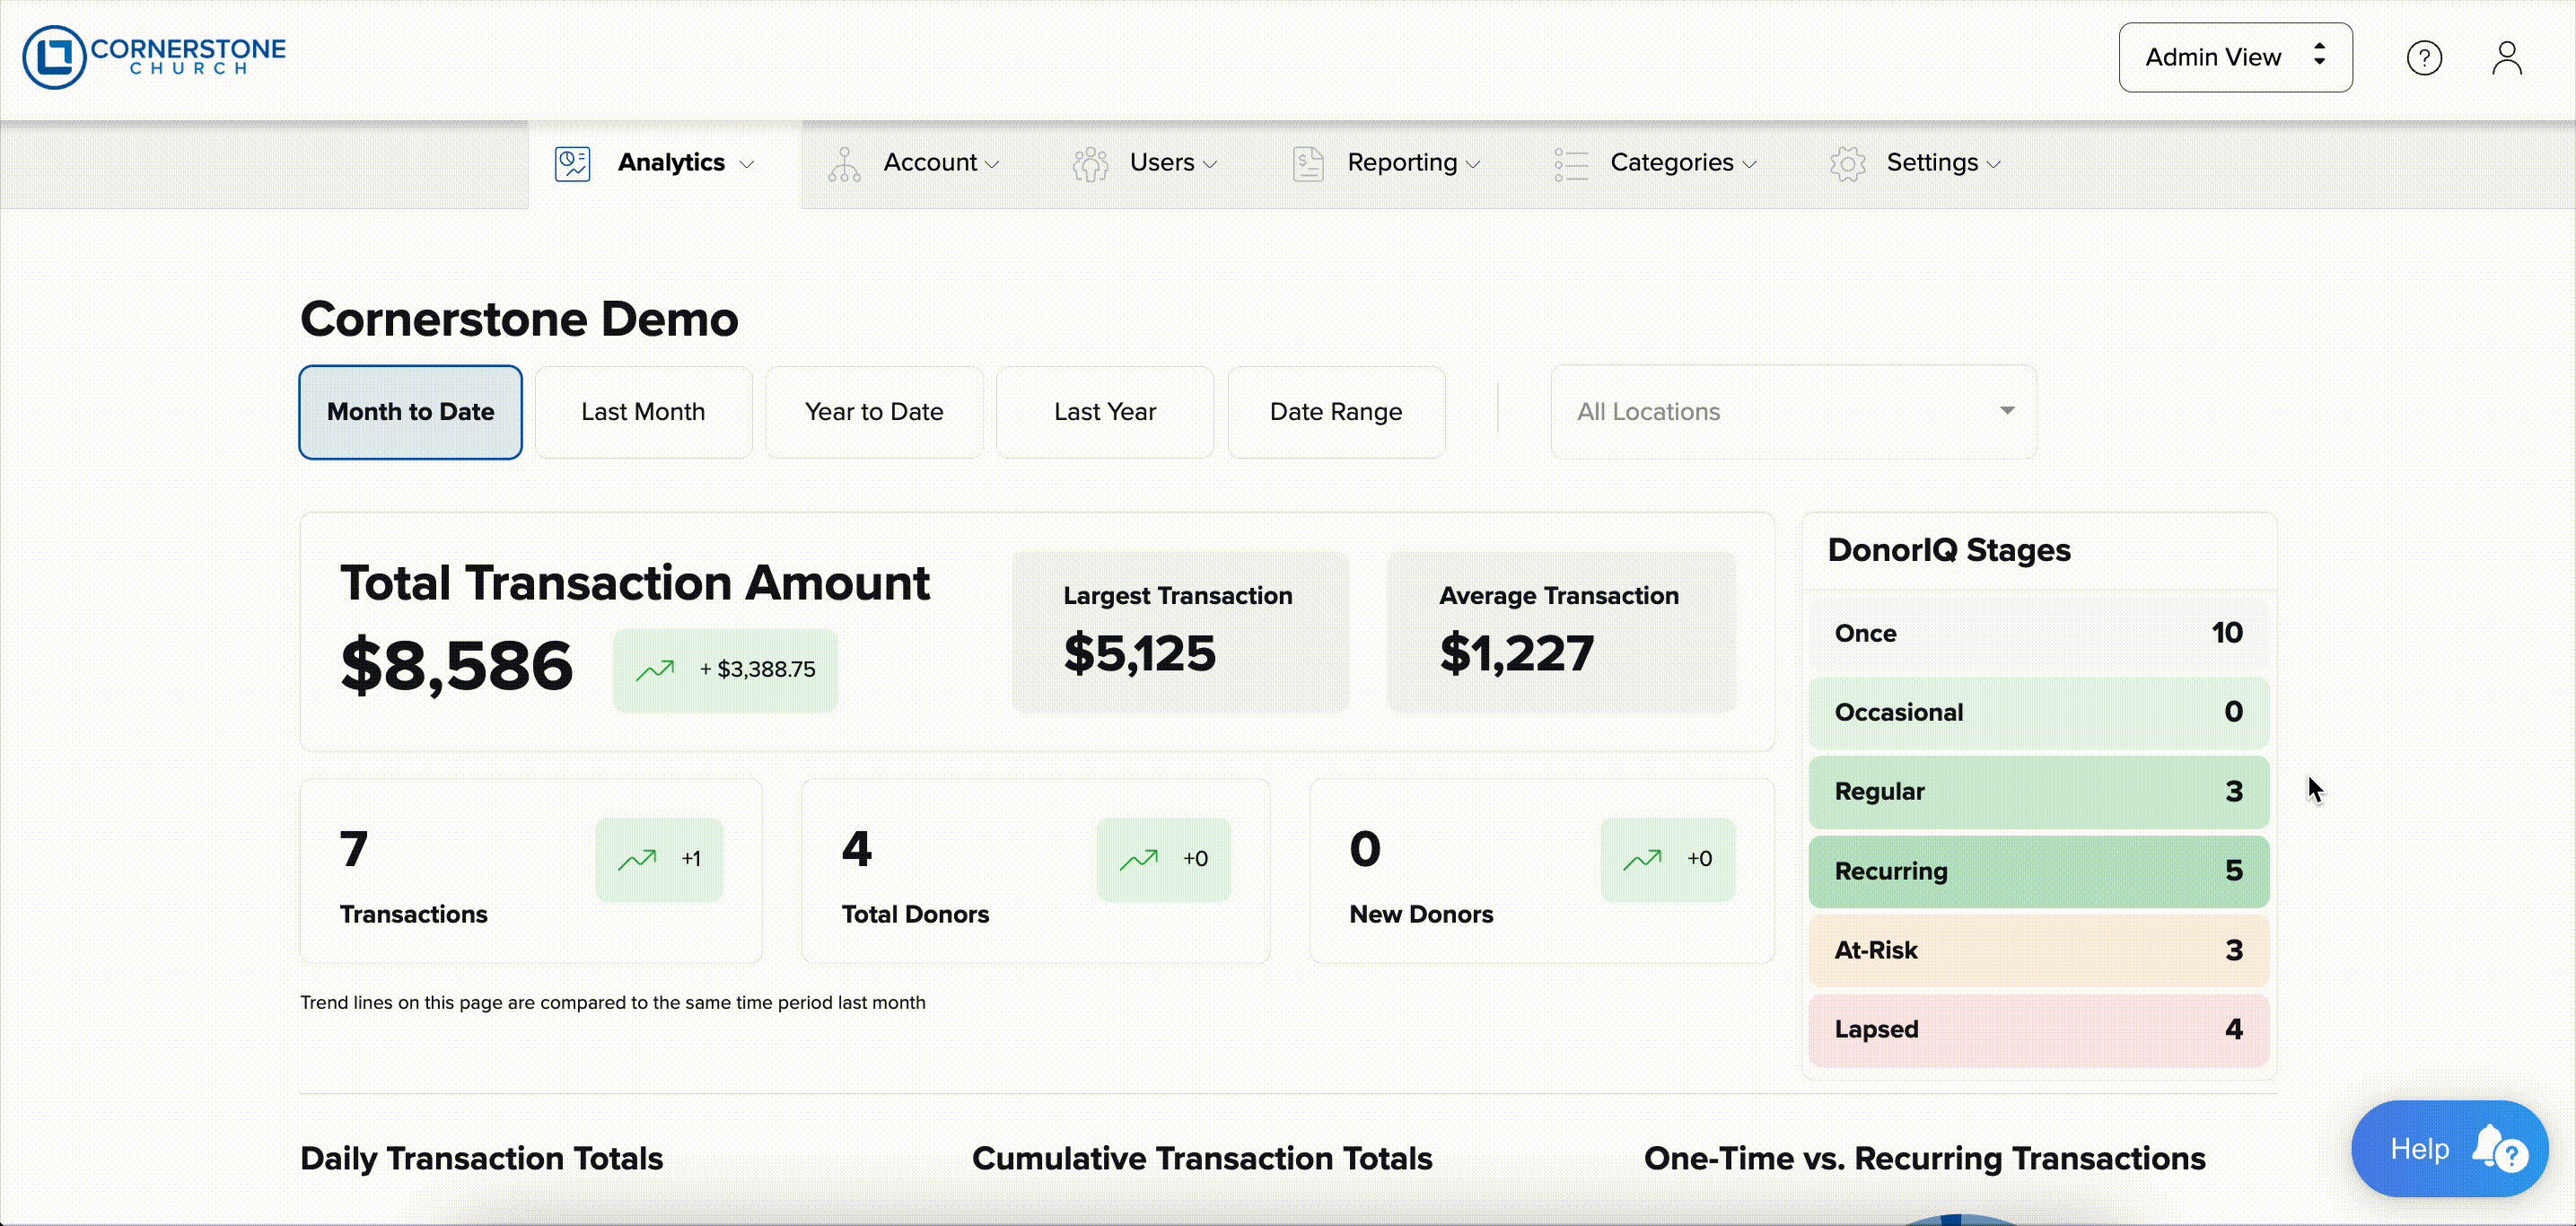Click the Cornerstone Church logo

coord(154,57)
